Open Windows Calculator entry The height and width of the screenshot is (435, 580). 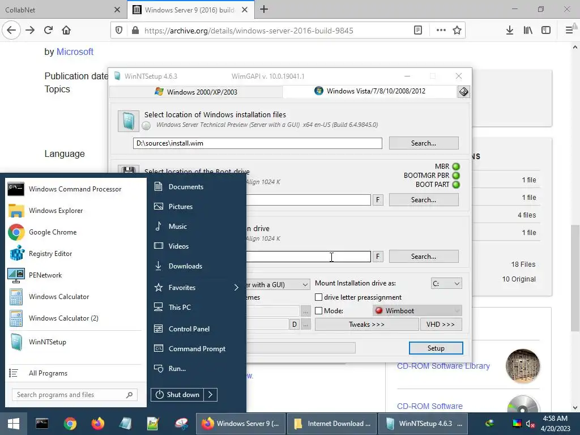(74, 297)
